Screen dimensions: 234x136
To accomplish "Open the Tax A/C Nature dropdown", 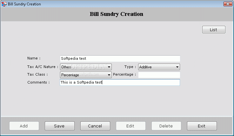I will pos(86,67).
